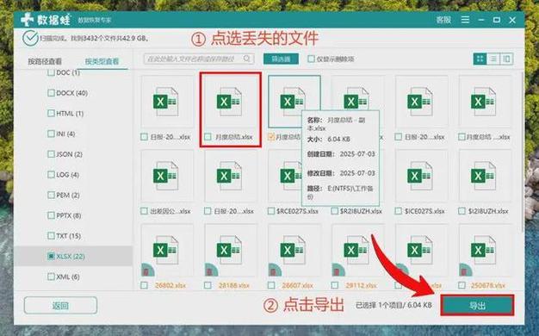Enable 仅显示删除项 checkbox
Viewport: 539px width, 336px height.
pyautogui.click(x=311, y=59)
